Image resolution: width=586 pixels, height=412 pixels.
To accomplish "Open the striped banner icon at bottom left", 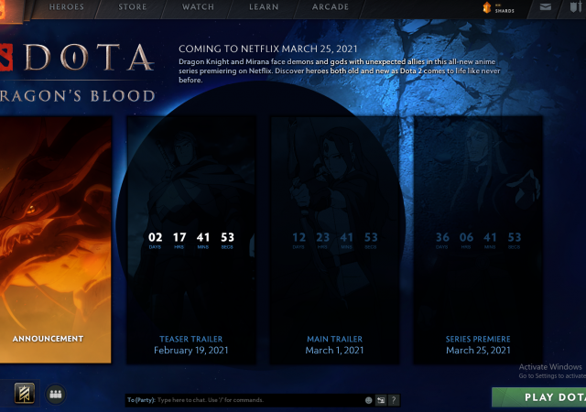I will 25,394.
